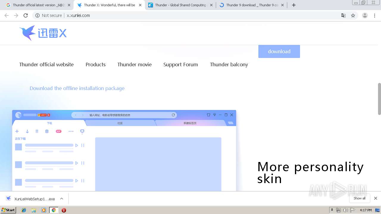The height and width of the screenshot is (214, 381).
Task: Close the Thunder X tab
Action: click(x=140, y=5)
